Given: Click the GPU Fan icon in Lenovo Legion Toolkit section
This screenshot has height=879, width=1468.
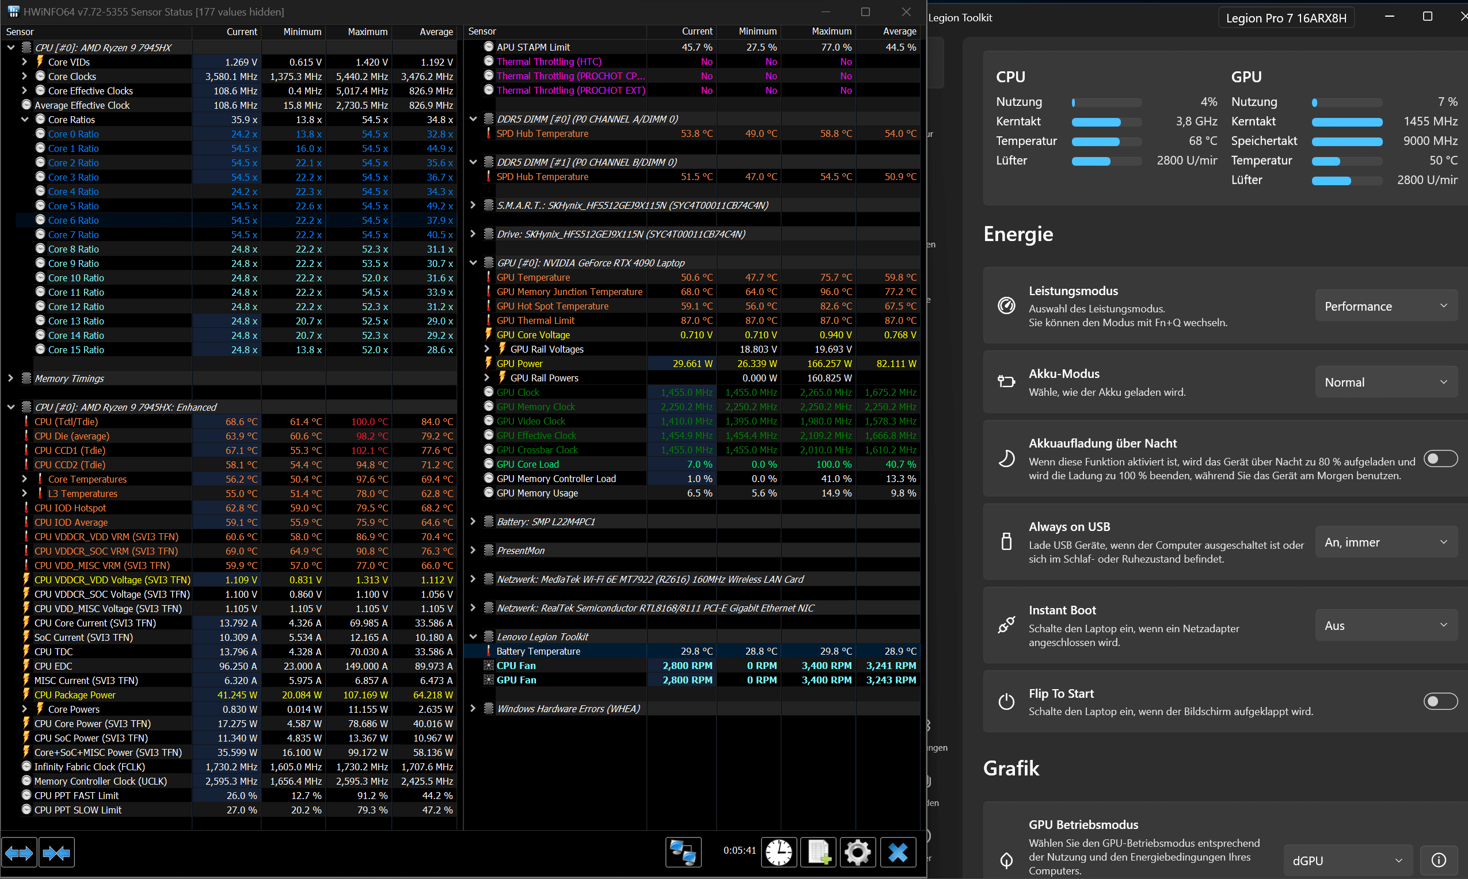Looking at the screenshot, I should coord(489,680).
